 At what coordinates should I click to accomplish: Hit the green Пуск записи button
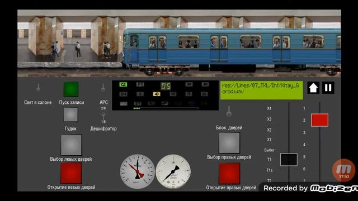71,89
